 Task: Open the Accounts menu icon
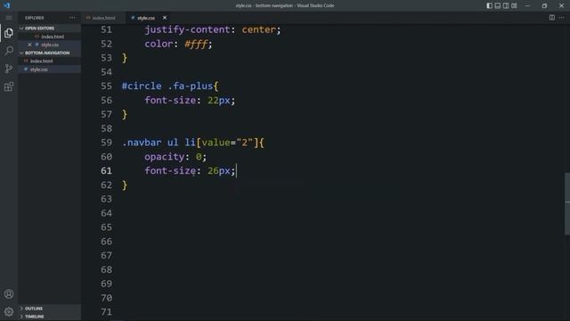point(9,293)
